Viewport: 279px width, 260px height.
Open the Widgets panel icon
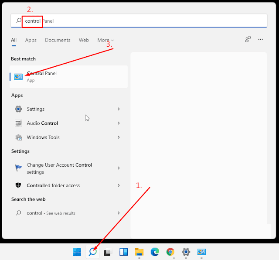(123, 252)
